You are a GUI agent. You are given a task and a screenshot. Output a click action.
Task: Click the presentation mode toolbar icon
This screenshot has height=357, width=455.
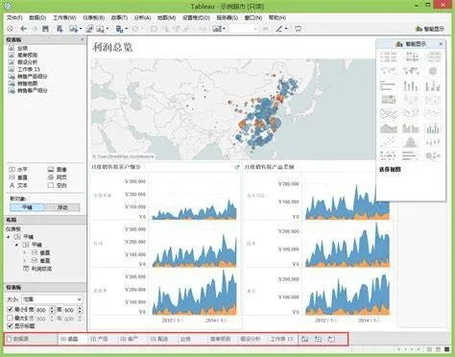point(298,29)
